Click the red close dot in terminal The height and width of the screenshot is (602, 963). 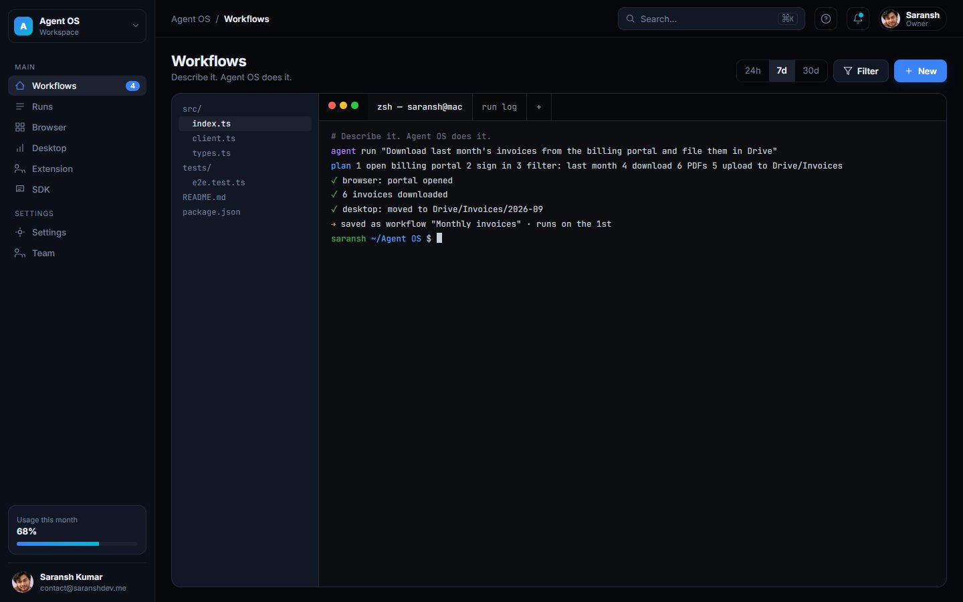tap(332, 106)
